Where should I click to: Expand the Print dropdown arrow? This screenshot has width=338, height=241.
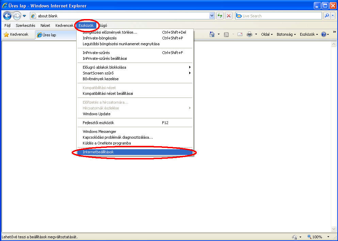pyautogui.click(x=256, y=34)
